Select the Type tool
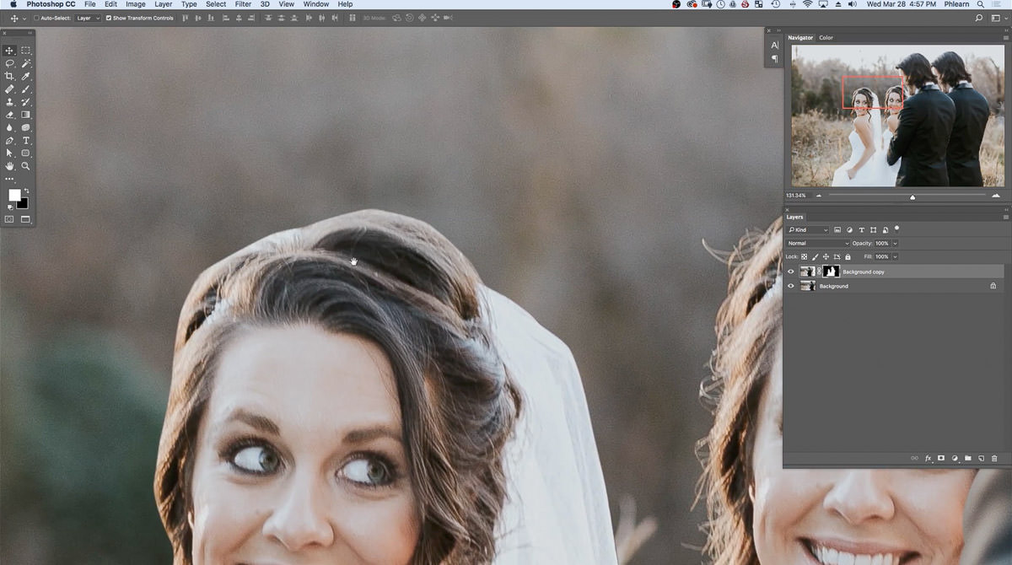Image resolution: width=1012 pixels, height=565 pixels. click(26, 140)
